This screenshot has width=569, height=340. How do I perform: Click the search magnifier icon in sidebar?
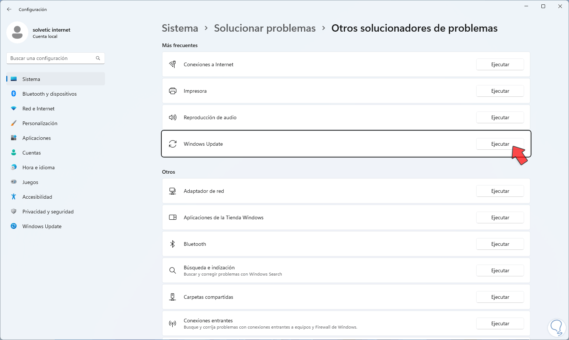click(x=98, y=58)
